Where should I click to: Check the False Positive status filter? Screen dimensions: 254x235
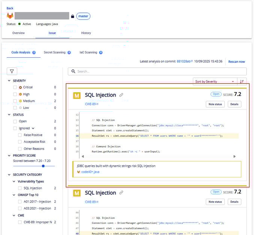pyautogui.click(x=20, y=135)
